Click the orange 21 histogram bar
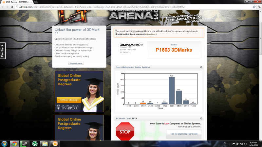 pos(143,103)
